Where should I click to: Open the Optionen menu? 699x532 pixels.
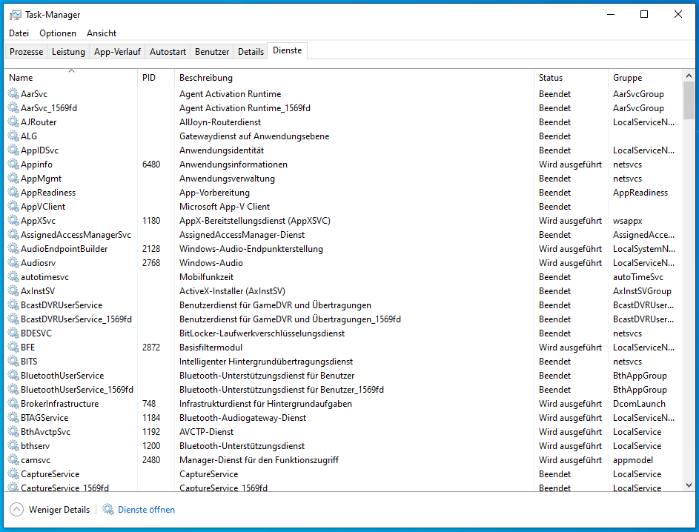coord(58,33)
